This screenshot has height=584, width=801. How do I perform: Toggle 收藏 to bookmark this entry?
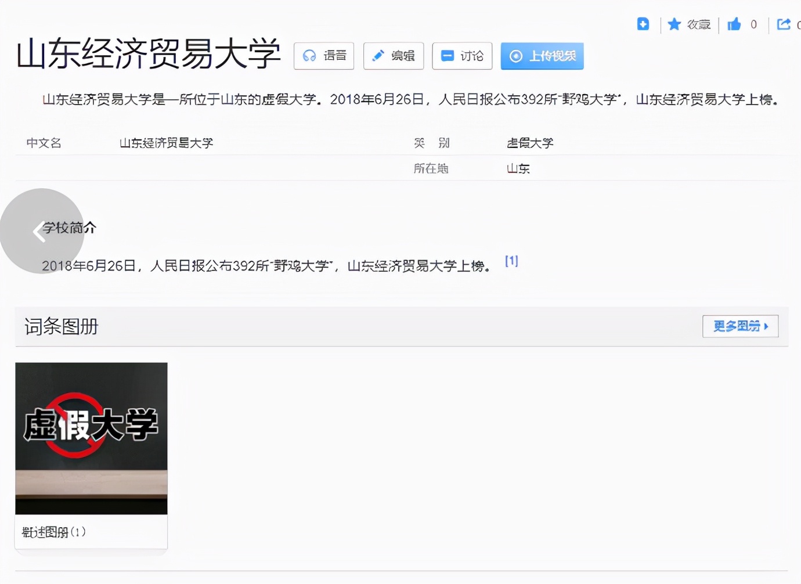coord(698,24)
